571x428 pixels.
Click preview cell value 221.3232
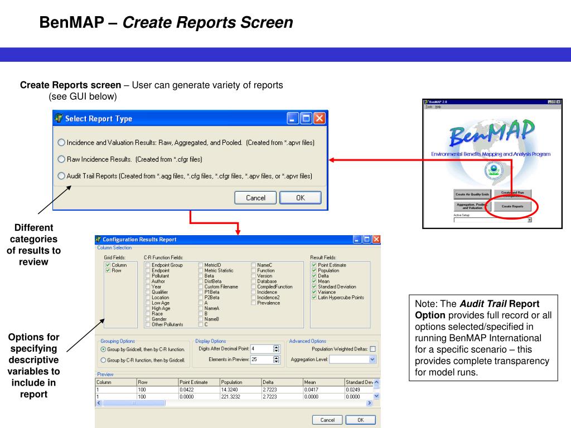[240, 397]
